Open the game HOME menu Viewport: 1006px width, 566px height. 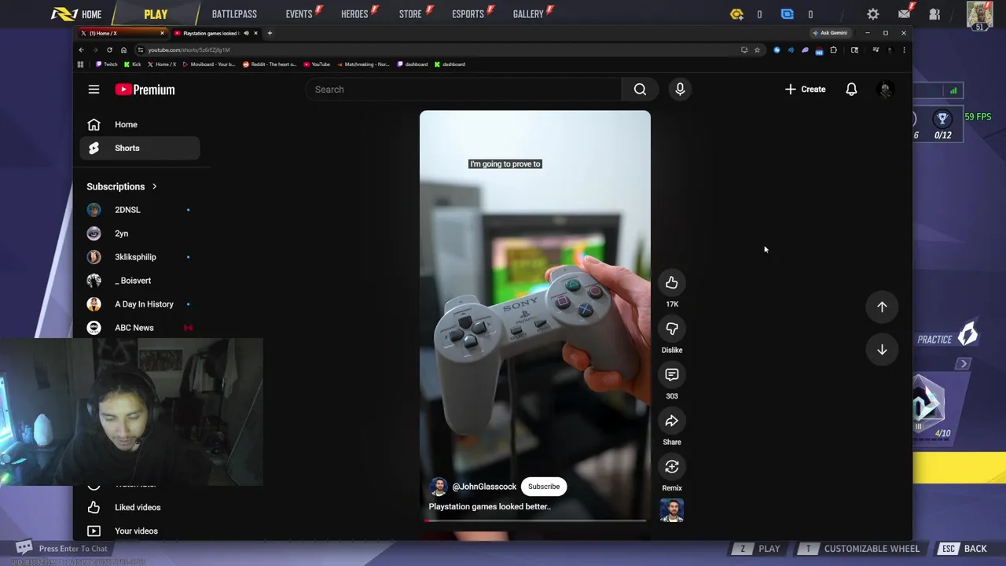click(77, 14)
